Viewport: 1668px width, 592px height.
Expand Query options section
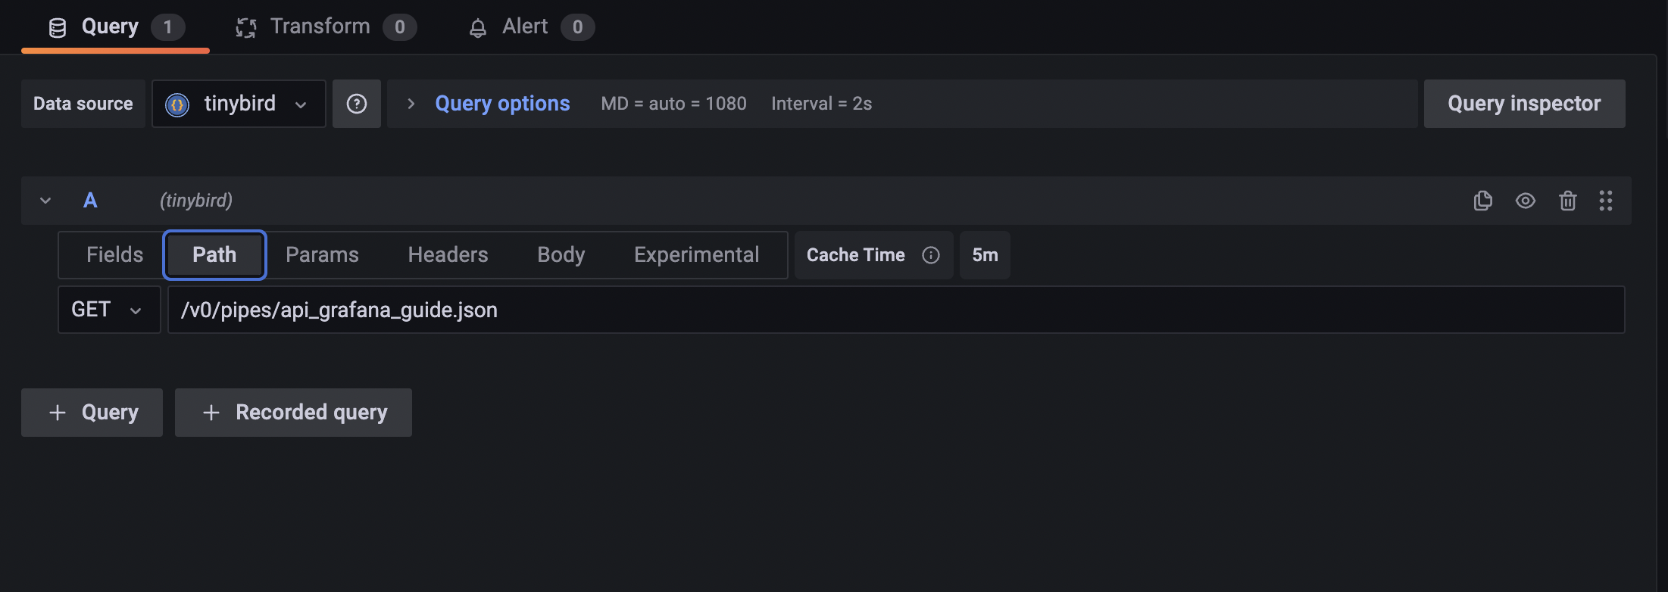(502, 104)
